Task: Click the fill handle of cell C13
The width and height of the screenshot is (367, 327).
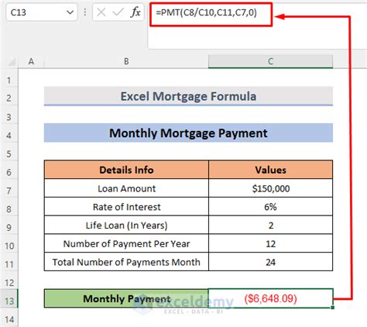Action: (x=332, y=308)
